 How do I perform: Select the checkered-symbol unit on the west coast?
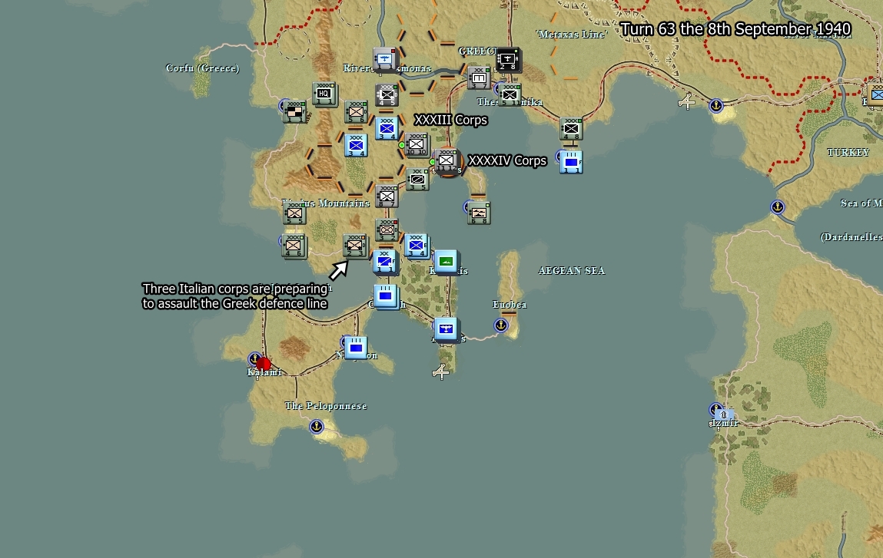coord(295,112)
